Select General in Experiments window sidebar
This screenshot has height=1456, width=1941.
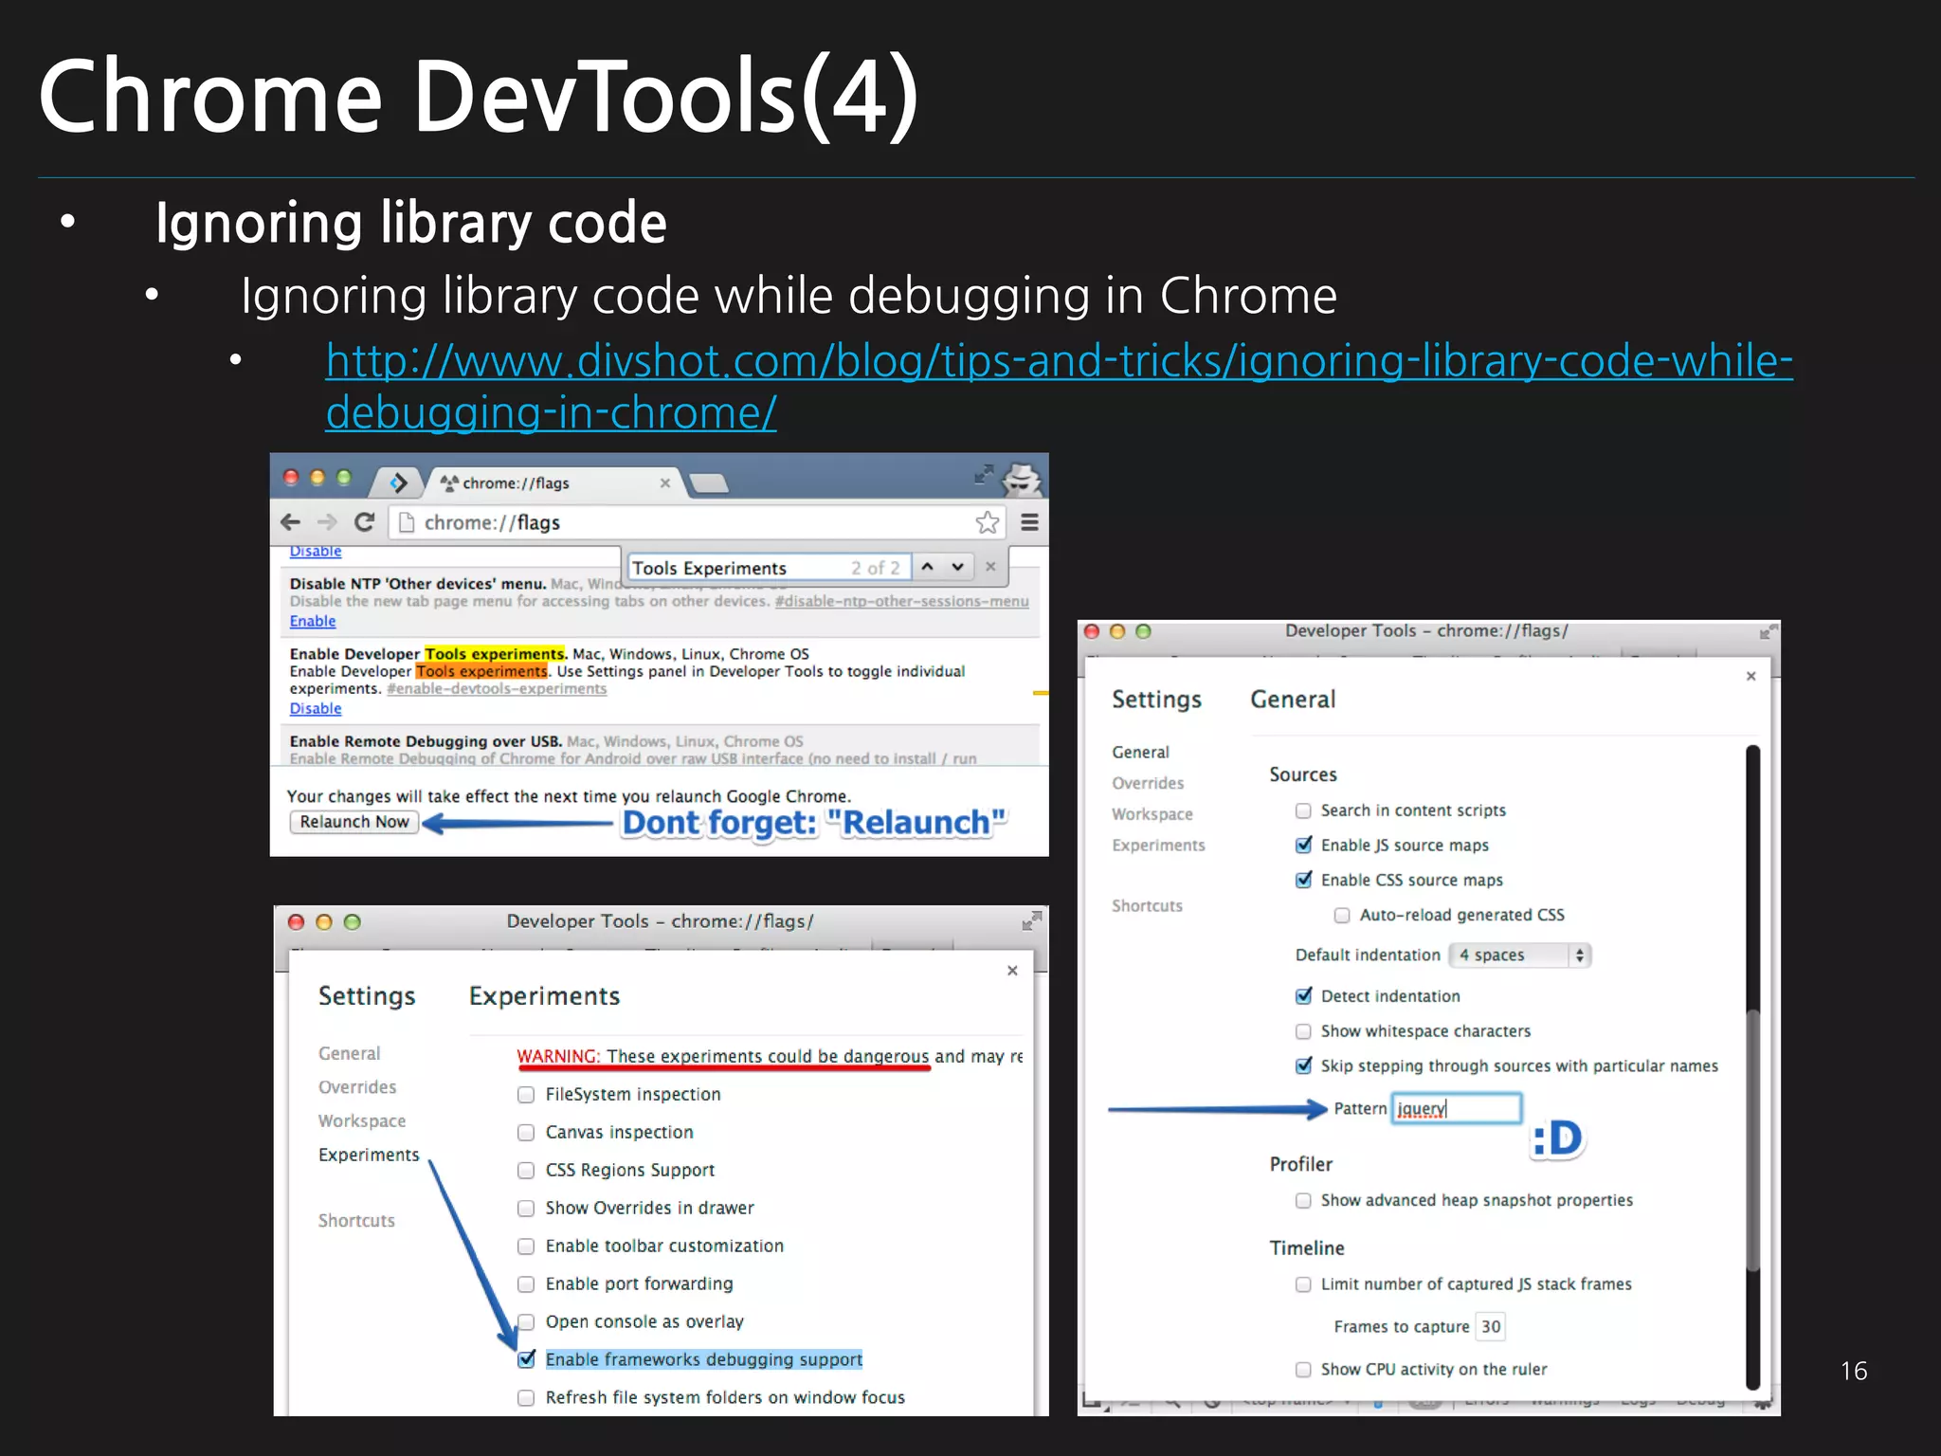pos(349,1053)
